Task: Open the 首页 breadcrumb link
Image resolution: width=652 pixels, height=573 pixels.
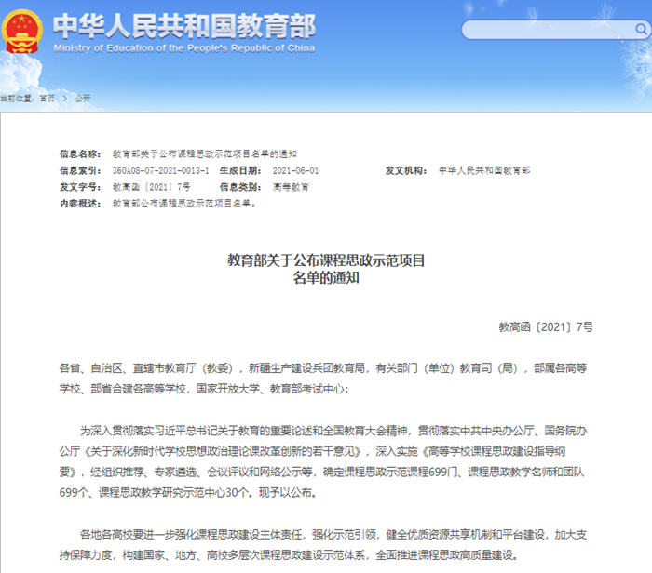Action: click(x=47, y=99)
